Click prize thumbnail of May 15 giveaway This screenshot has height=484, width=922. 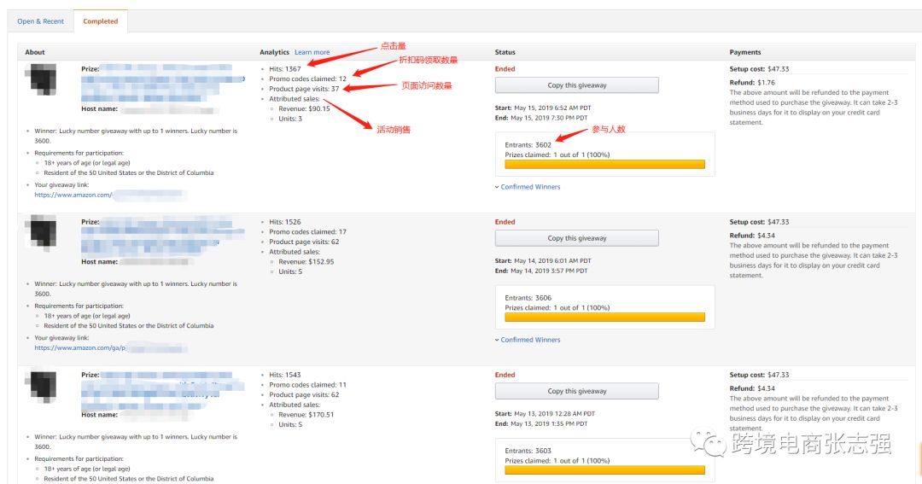point(42,79)
